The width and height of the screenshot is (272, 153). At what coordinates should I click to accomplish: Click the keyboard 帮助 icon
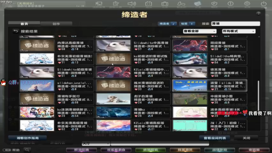pos(7,150)
